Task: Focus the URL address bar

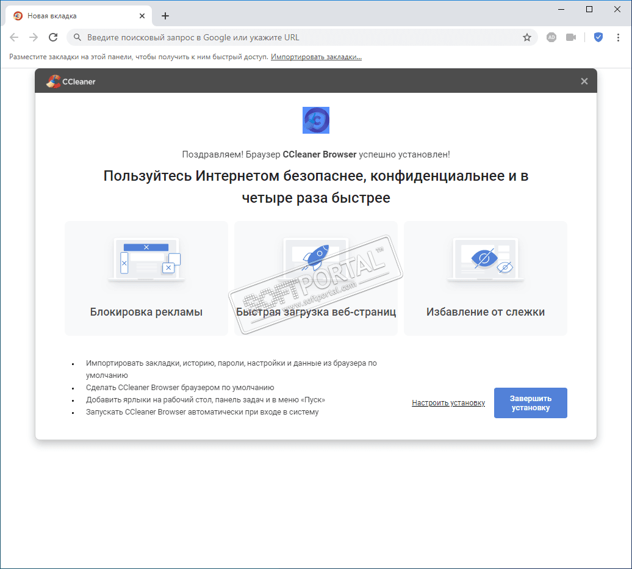Action: [x=302, y=37]
